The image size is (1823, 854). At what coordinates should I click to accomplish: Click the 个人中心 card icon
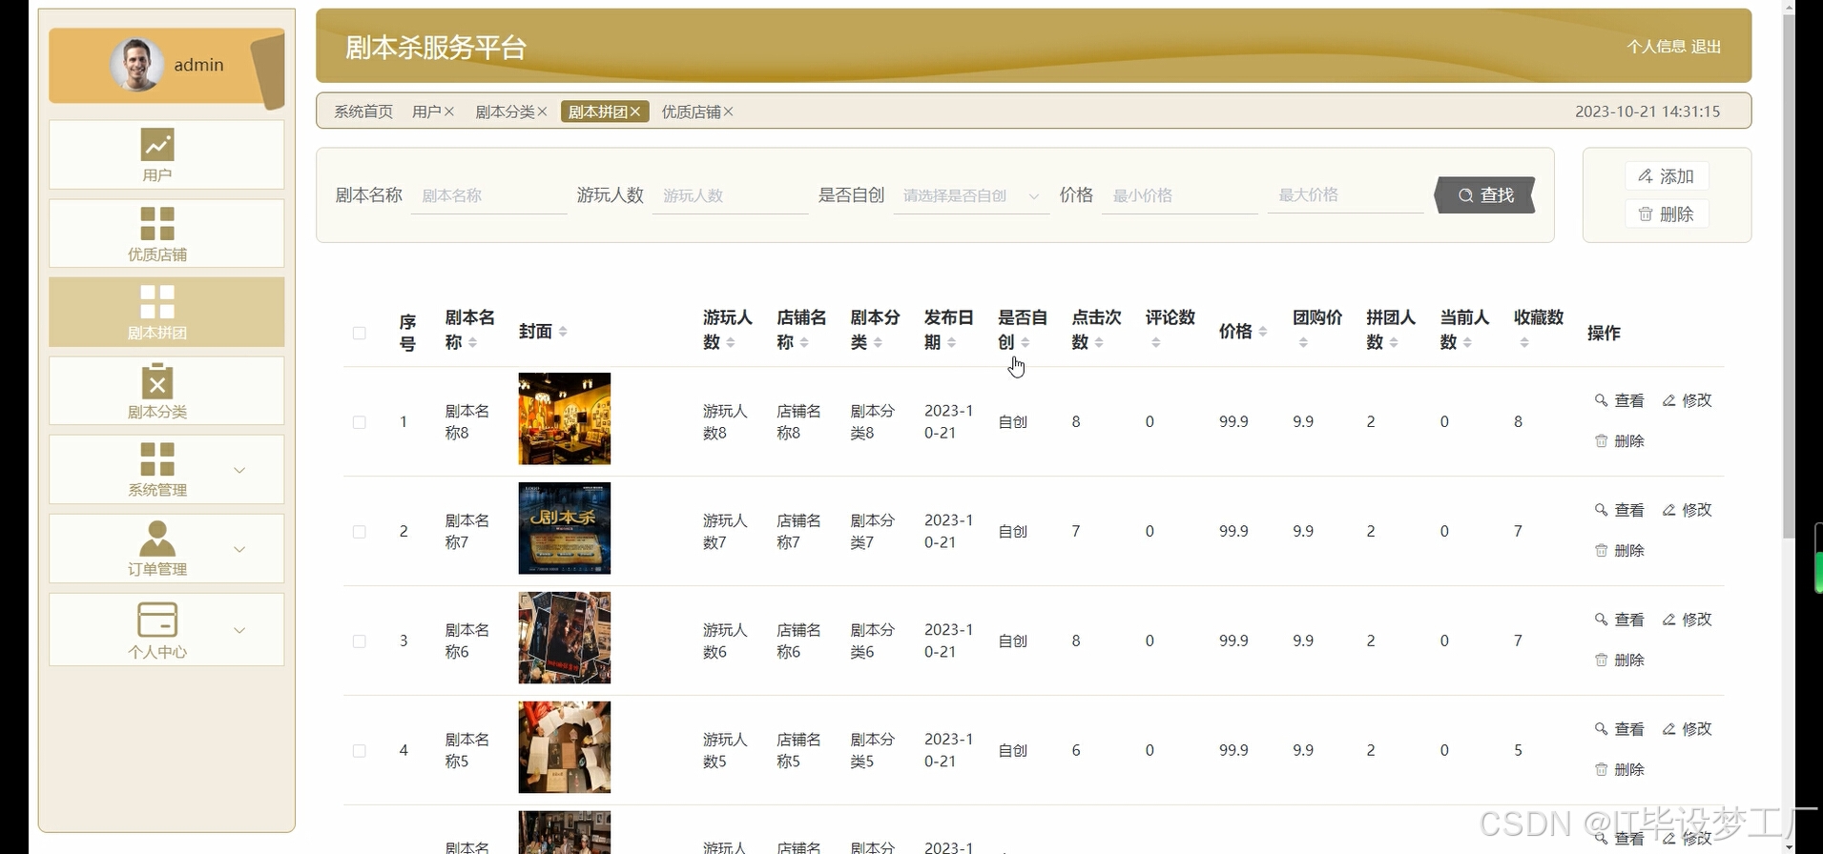tap(157, 619)
